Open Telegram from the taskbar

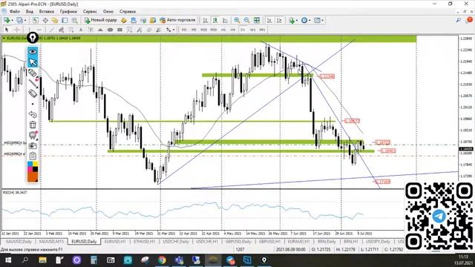(x=230, y=260)
